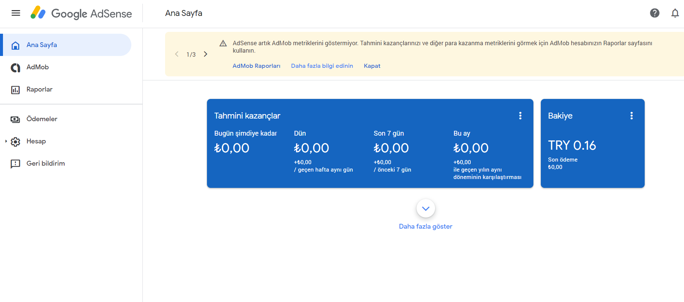Go to next notification in banner
This screenshot has width=684, height=302.
tap(205, 54)
